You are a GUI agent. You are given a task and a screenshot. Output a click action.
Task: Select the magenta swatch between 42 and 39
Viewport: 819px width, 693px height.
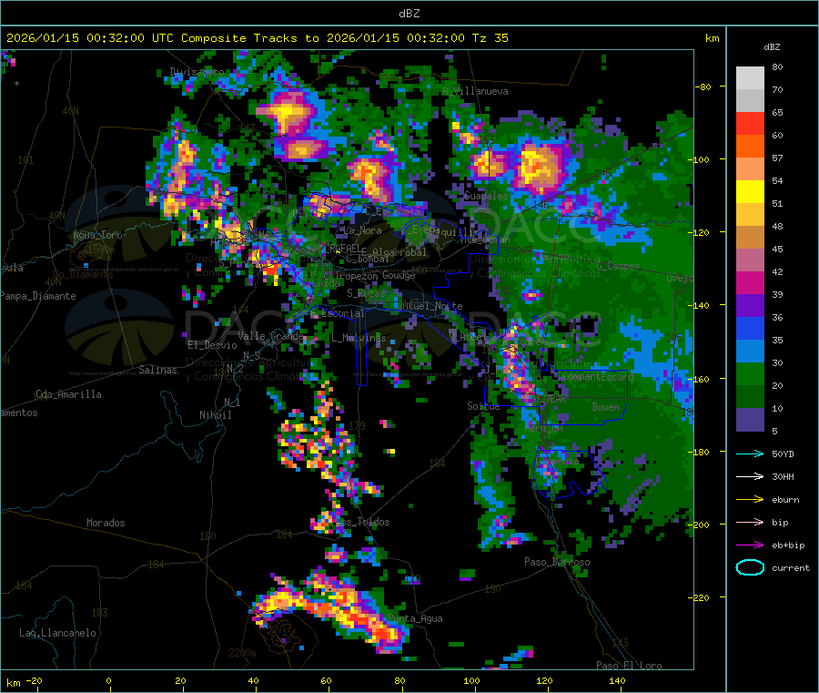click(x=750, y=282)
